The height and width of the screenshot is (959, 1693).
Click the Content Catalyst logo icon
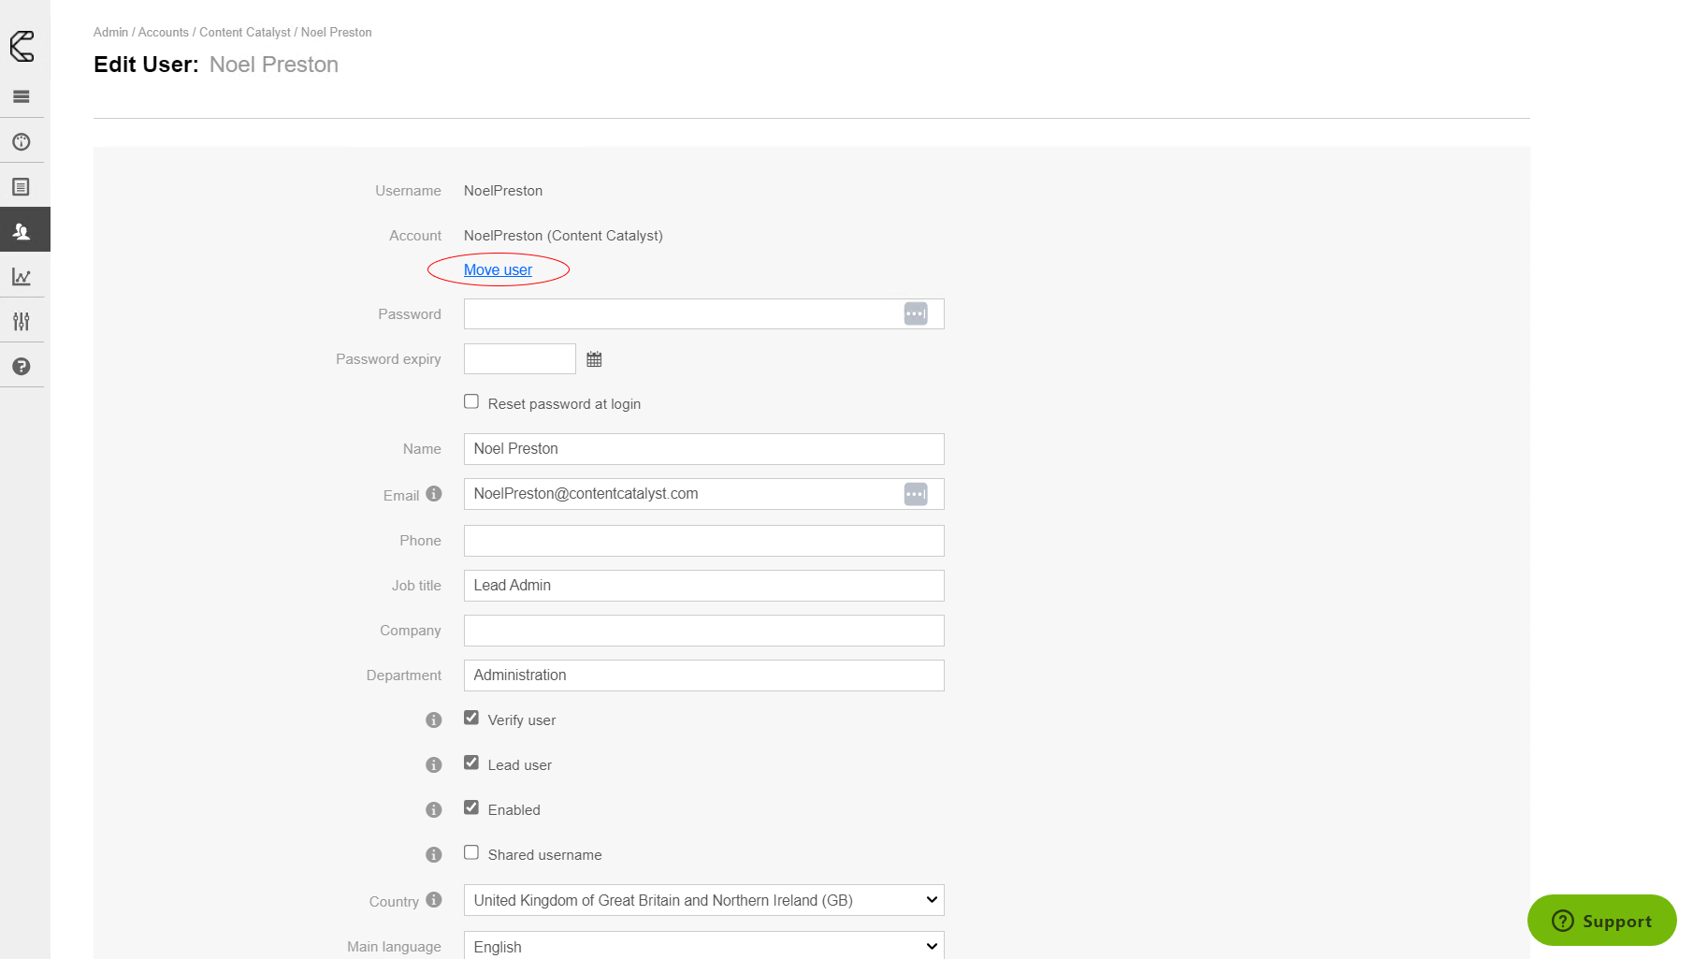[22, 46]
